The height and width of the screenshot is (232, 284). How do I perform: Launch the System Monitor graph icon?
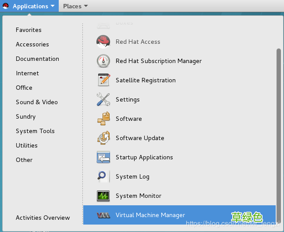pos(103,196)
